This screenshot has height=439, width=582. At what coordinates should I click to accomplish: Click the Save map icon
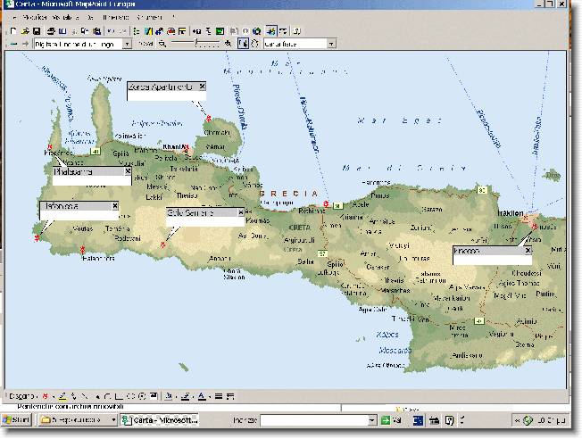[37, 31]
